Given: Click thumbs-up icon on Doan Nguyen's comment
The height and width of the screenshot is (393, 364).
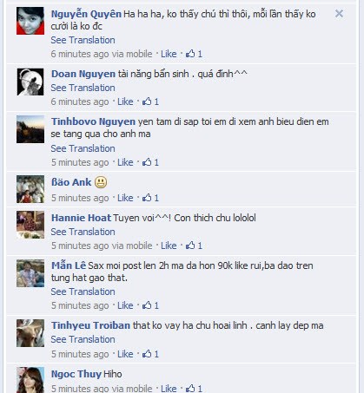Looking at the screenshot, I should coord(147,102).
